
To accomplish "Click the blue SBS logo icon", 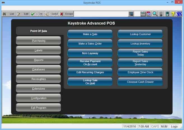I will point(179,14).
